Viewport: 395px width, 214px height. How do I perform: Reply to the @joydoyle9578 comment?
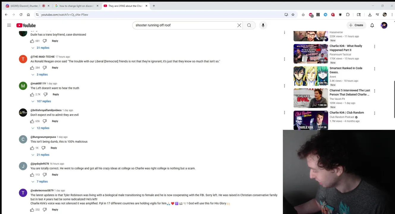tap(55, 175)
